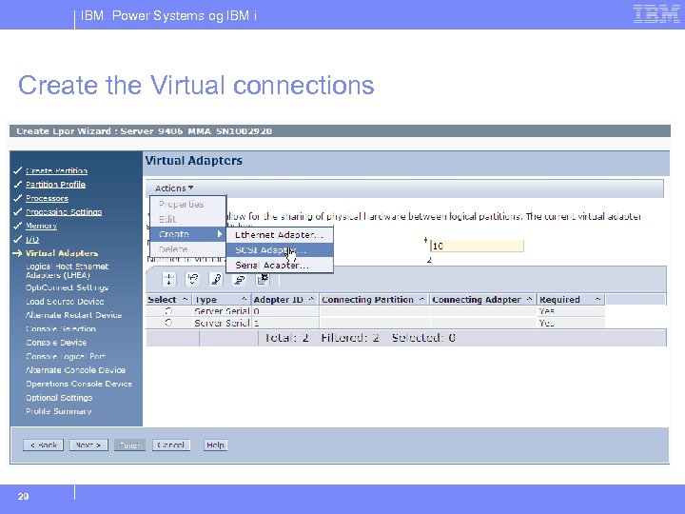Image resolution: width=685 pixels, height=514 pixels.
Task: Click the edit sort pencil toolbar icon
Action: click(x=216, y=279)
